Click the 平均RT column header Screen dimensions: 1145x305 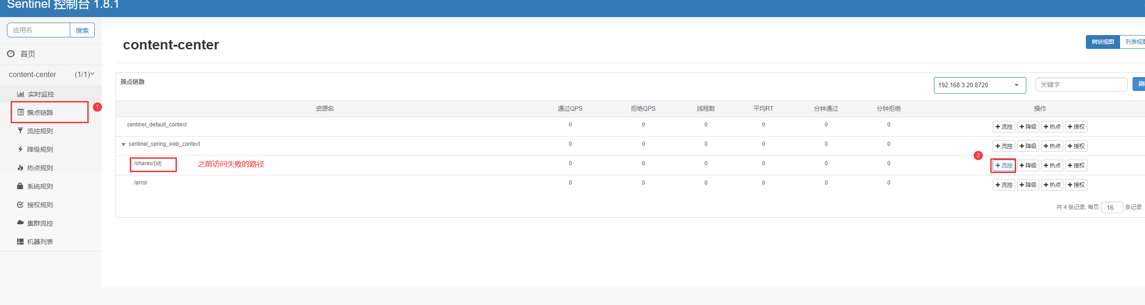point(763,108)
